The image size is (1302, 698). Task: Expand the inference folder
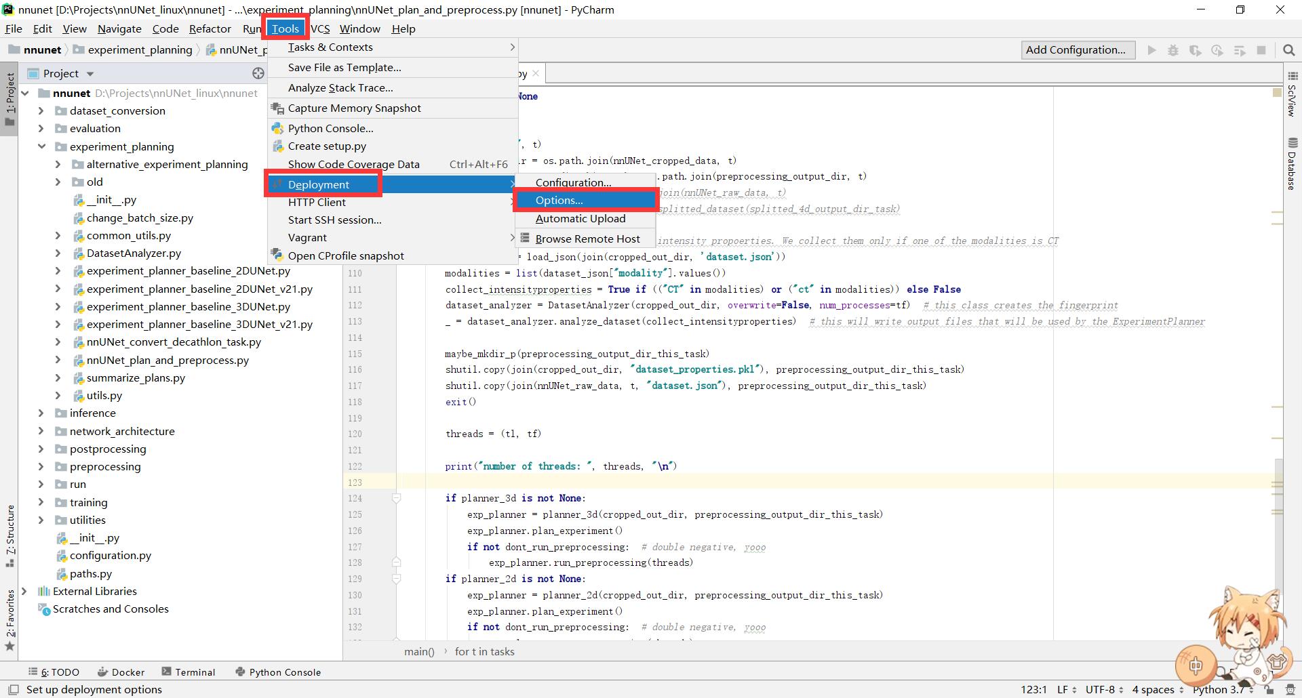point(41,413)
